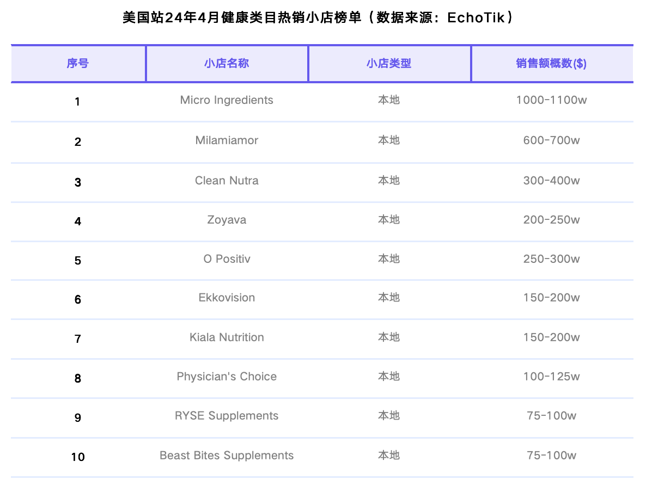Click the Kiala Nutrition shop name
Viewport: 646px width, 492px height.
[227, 337]
